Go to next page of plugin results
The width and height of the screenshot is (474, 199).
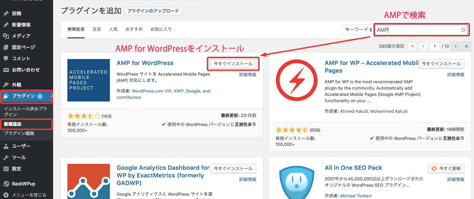456,46
